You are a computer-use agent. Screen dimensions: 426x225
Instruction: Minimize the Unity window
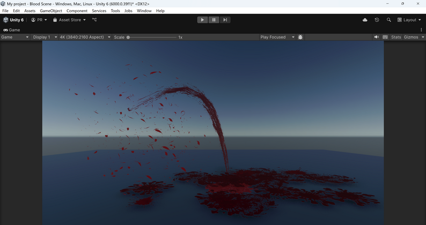click(x=387, y=4)
